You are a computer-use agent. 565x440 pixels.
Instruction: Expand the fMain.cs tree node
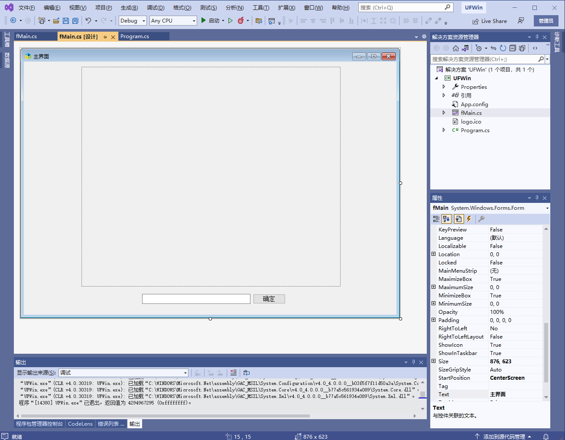(x=444, y=113)
